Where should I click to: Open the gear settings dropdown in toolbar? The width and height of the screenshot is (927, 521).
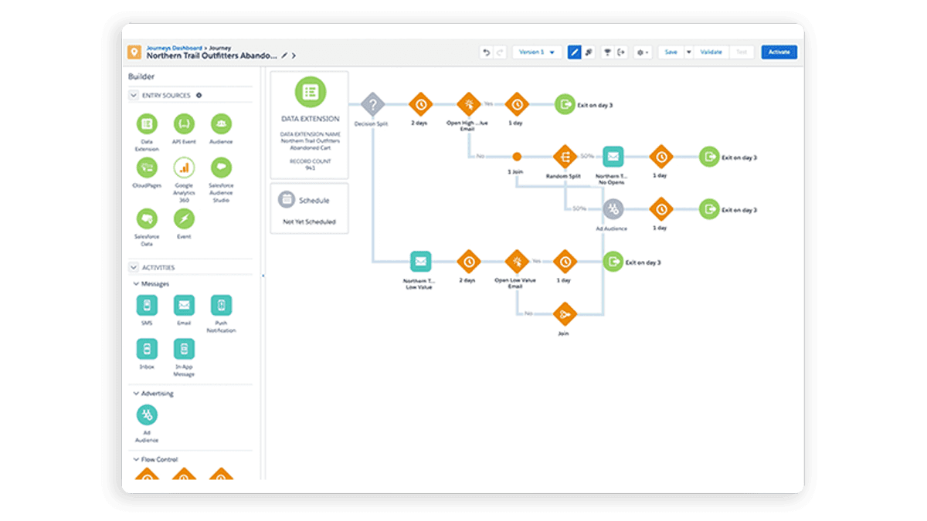tap(642, 52)
